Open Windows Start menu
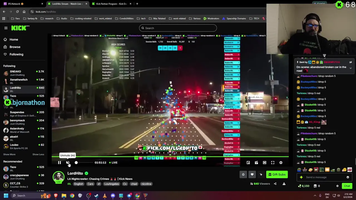 [x=6, y=196]
